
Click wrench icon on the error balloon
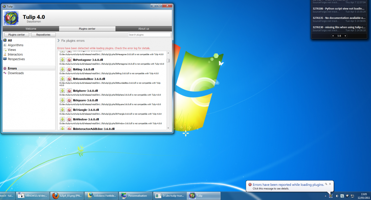coord(326,184)
